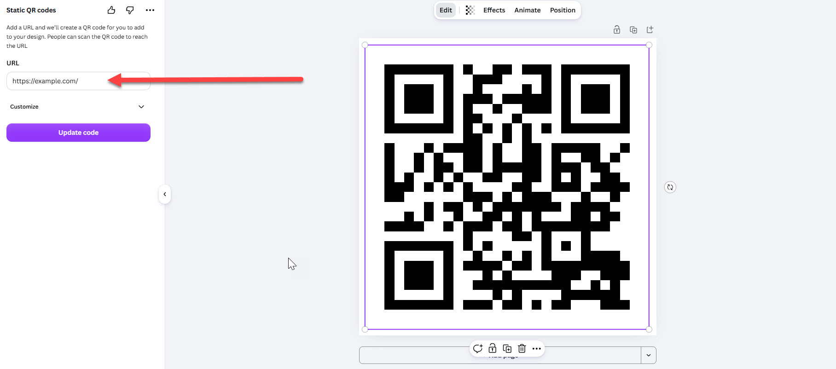Viewport: 836px width, 369px height.
Task: Open the more options menu beside Static QR codes
Action: [150, 10]
